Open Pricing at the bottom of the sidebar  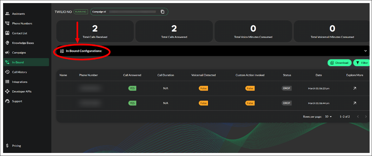pos(16,146)
